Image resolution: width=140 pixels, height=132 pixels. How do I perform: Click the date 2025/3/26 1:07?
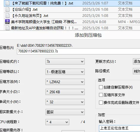[x=95, y=3]
